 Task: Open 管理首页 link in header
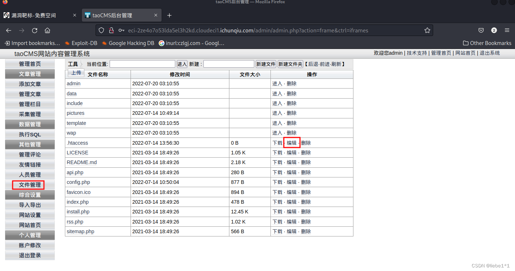pos(441,53)
